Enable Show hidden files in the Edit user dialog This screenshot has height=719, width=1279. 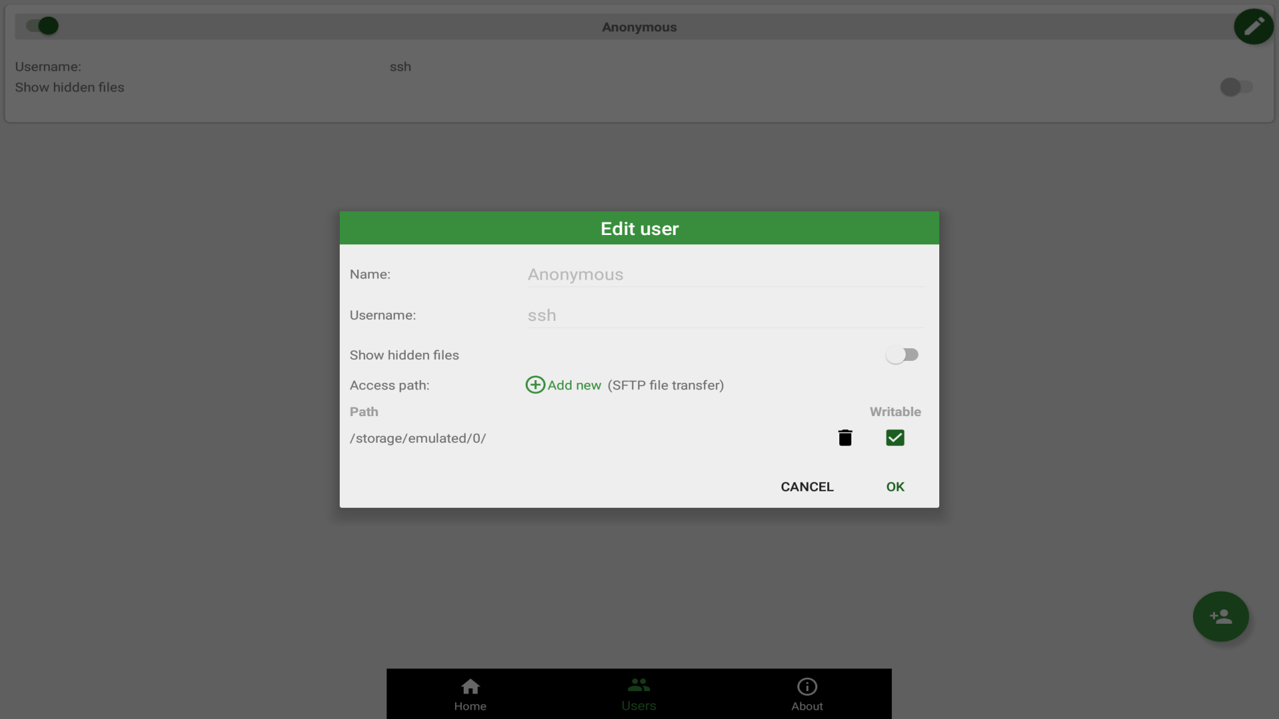(903, 354)
